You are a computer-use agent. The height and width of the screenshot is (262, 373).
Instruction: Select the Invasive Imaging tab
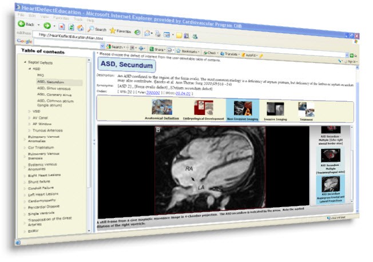pyautogui.click(x=275, y=111)
